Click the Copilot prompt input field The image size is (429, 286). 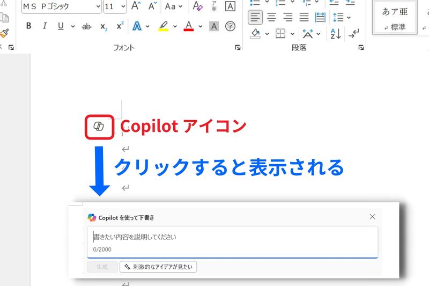pos(233,242)
